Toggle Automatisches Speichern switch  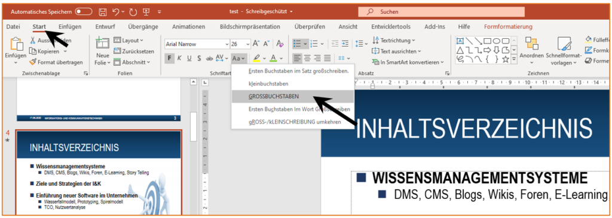click(x=84, y=12)
